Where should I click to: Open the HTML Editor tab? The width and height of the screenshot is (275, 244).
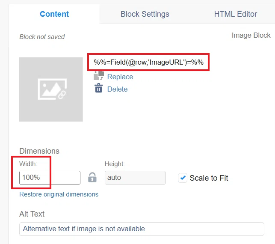pyautogui.click(x=235, y=14)
